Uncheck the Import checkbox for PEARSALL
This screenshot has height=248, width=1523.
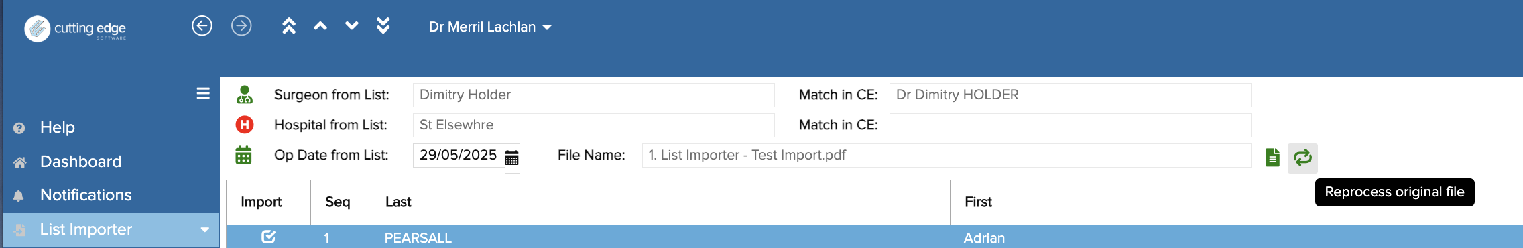tap(268, 237)
